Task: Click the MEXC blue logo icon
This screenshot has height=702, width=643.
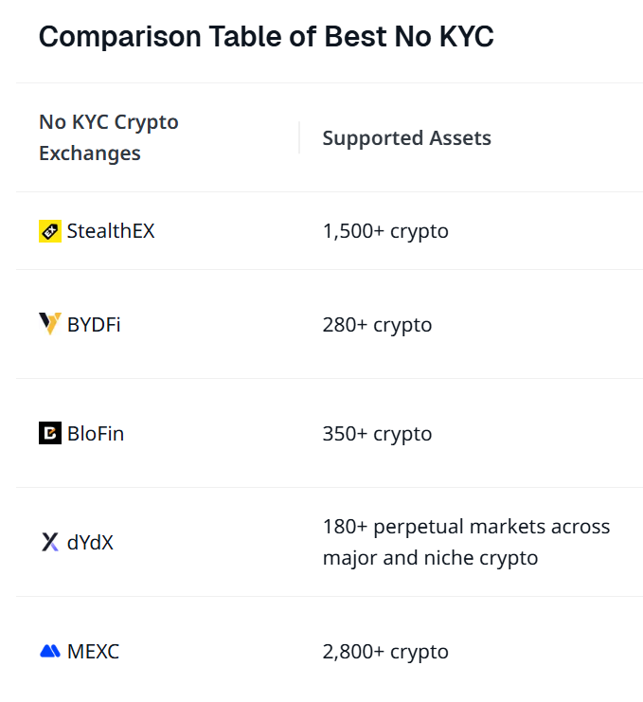Action: click(x=50, y=652)
